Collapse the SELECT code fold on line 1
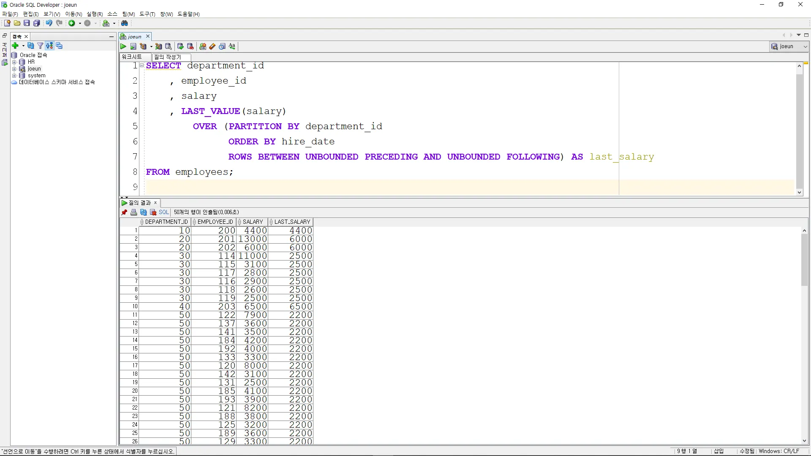The width and height of the screenshot is (811, 456). 142,65
